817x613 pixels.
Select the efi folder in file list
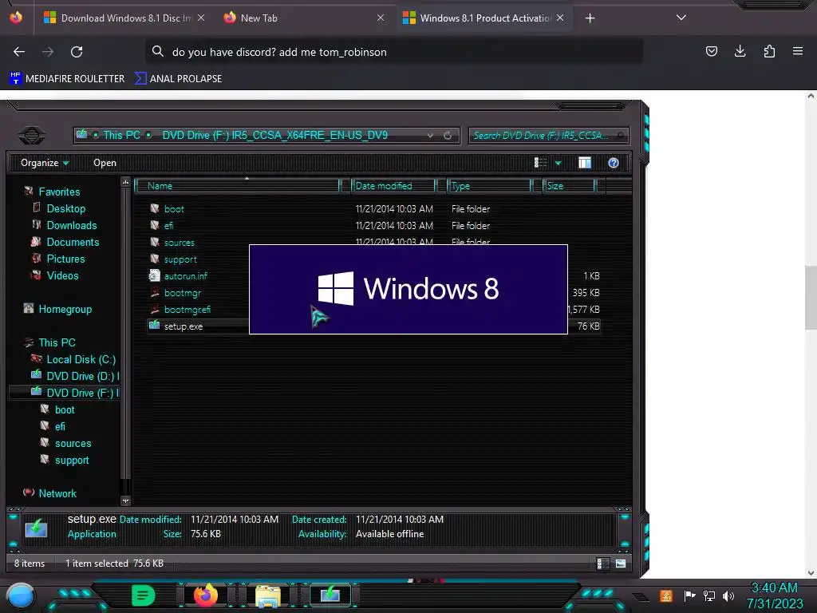coord(168,226)
